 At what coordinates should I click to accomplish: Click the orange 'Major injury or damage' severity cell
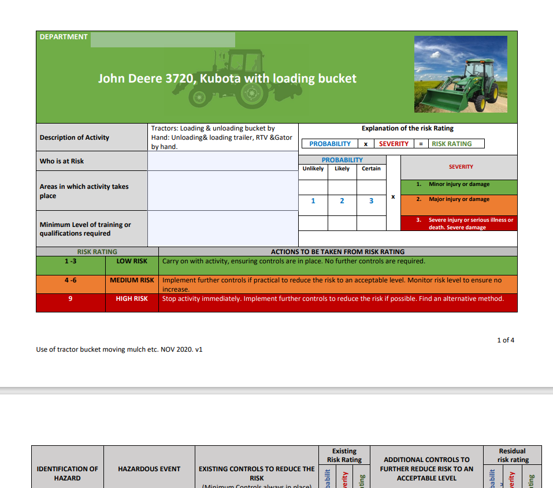point(458,199)
